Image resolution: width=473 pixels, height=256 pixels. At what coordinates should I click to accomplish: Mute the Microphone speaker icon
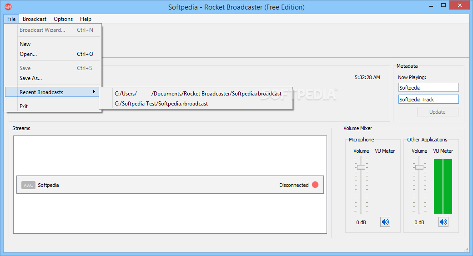385,222
